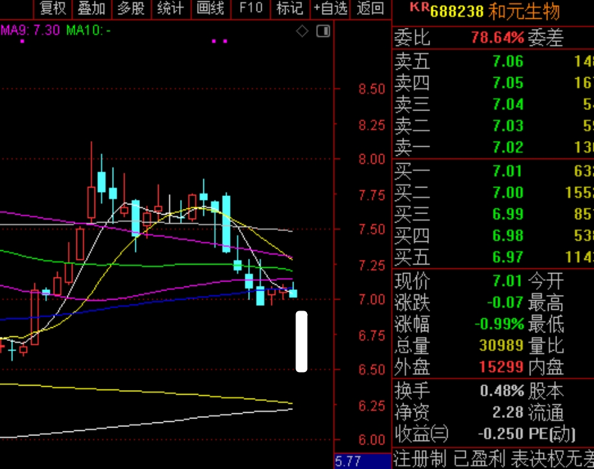
Task: Select 卖一 ask price 7.02
Action: tap(507, 147)
